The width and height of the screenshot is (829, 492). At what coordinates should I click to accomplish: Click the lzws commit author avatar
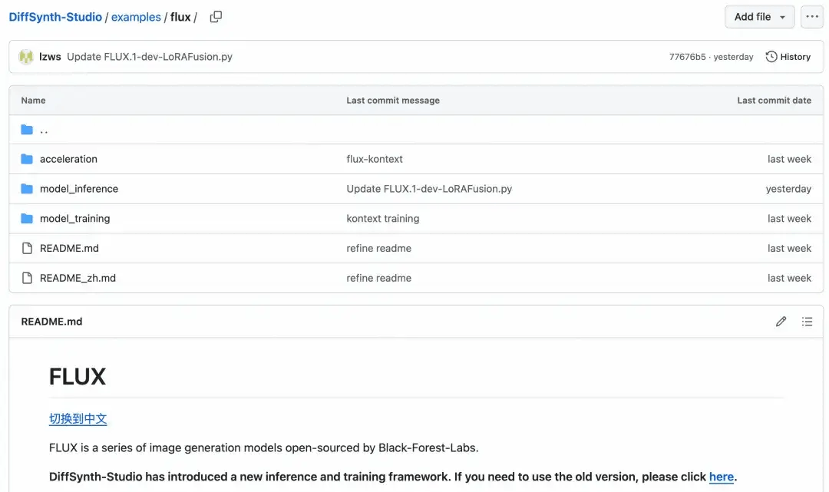(26, 56)
